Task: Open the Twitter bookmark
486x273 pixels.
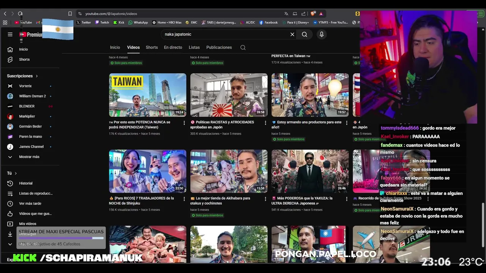Action: (x=84, y=22)
